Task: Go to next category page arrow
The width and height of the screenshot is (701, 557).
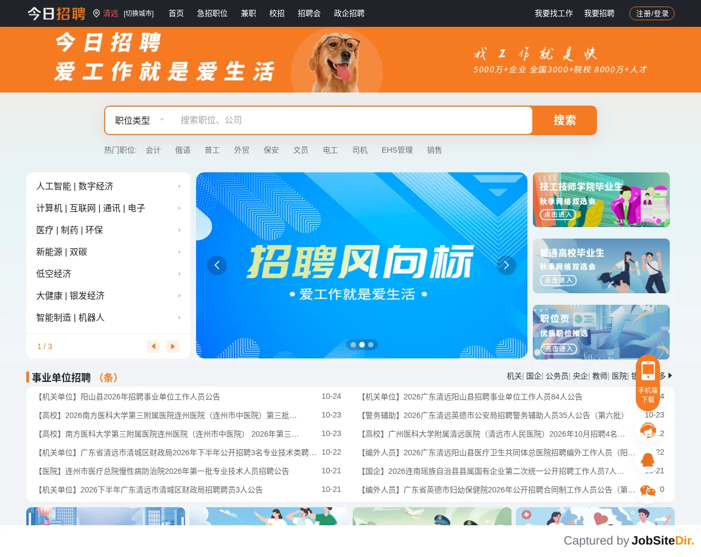Action: pyautogui.click(x=173, y=346)
